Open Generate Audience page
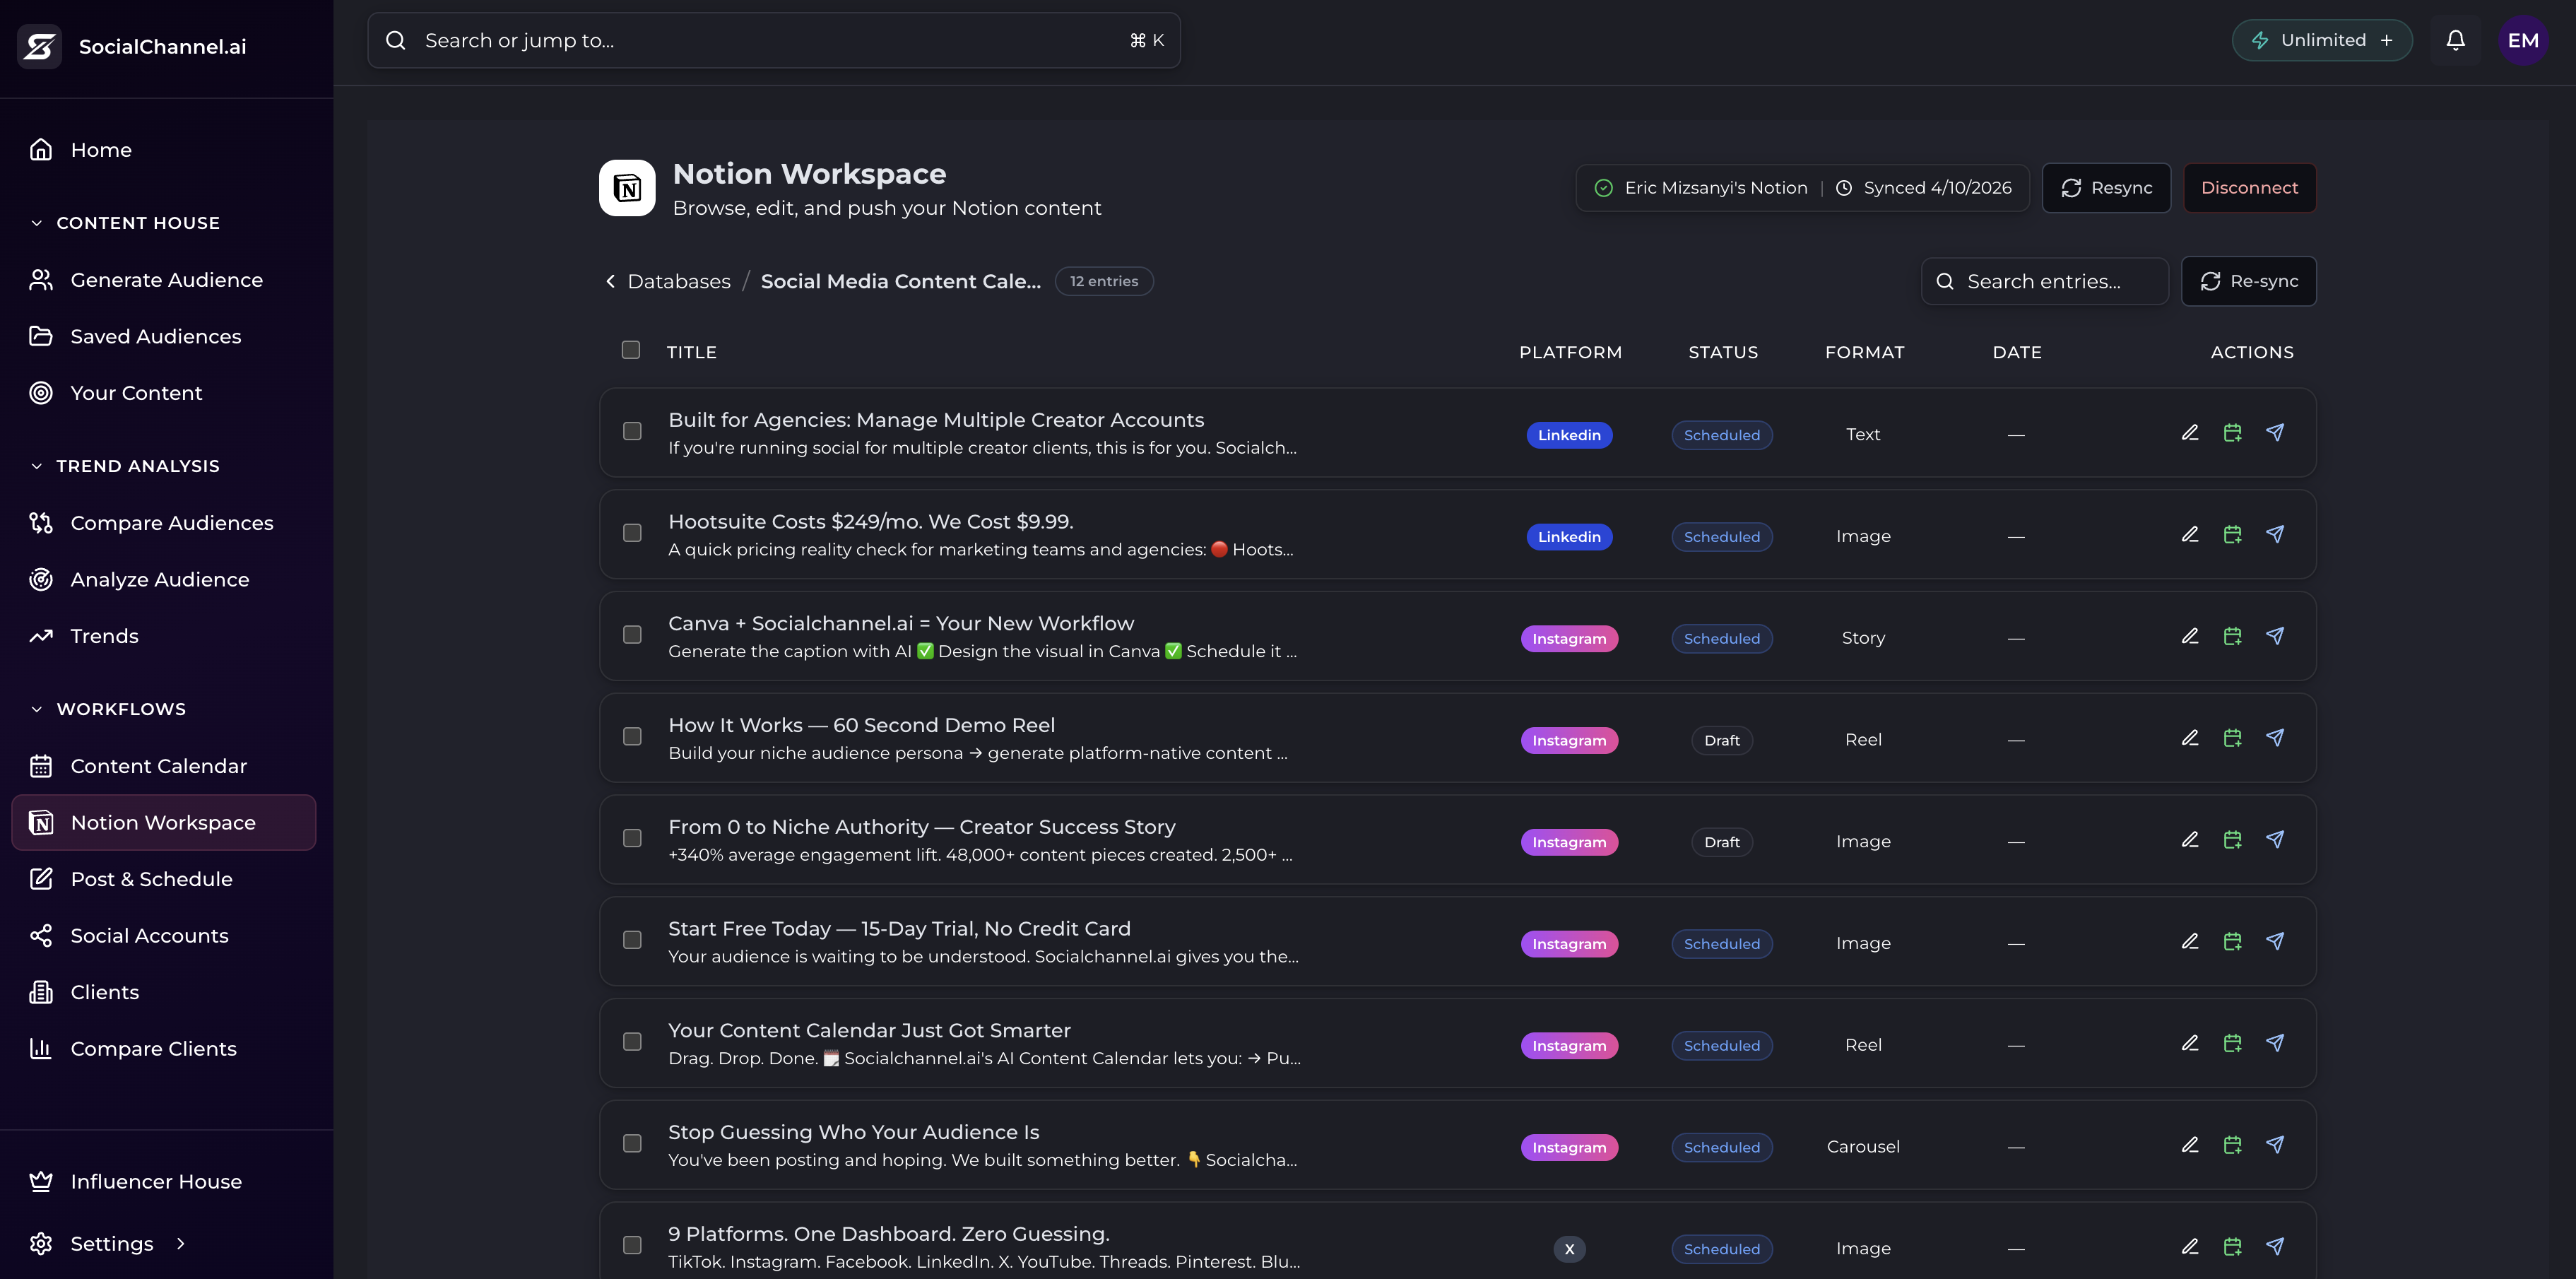 point(165,280)
